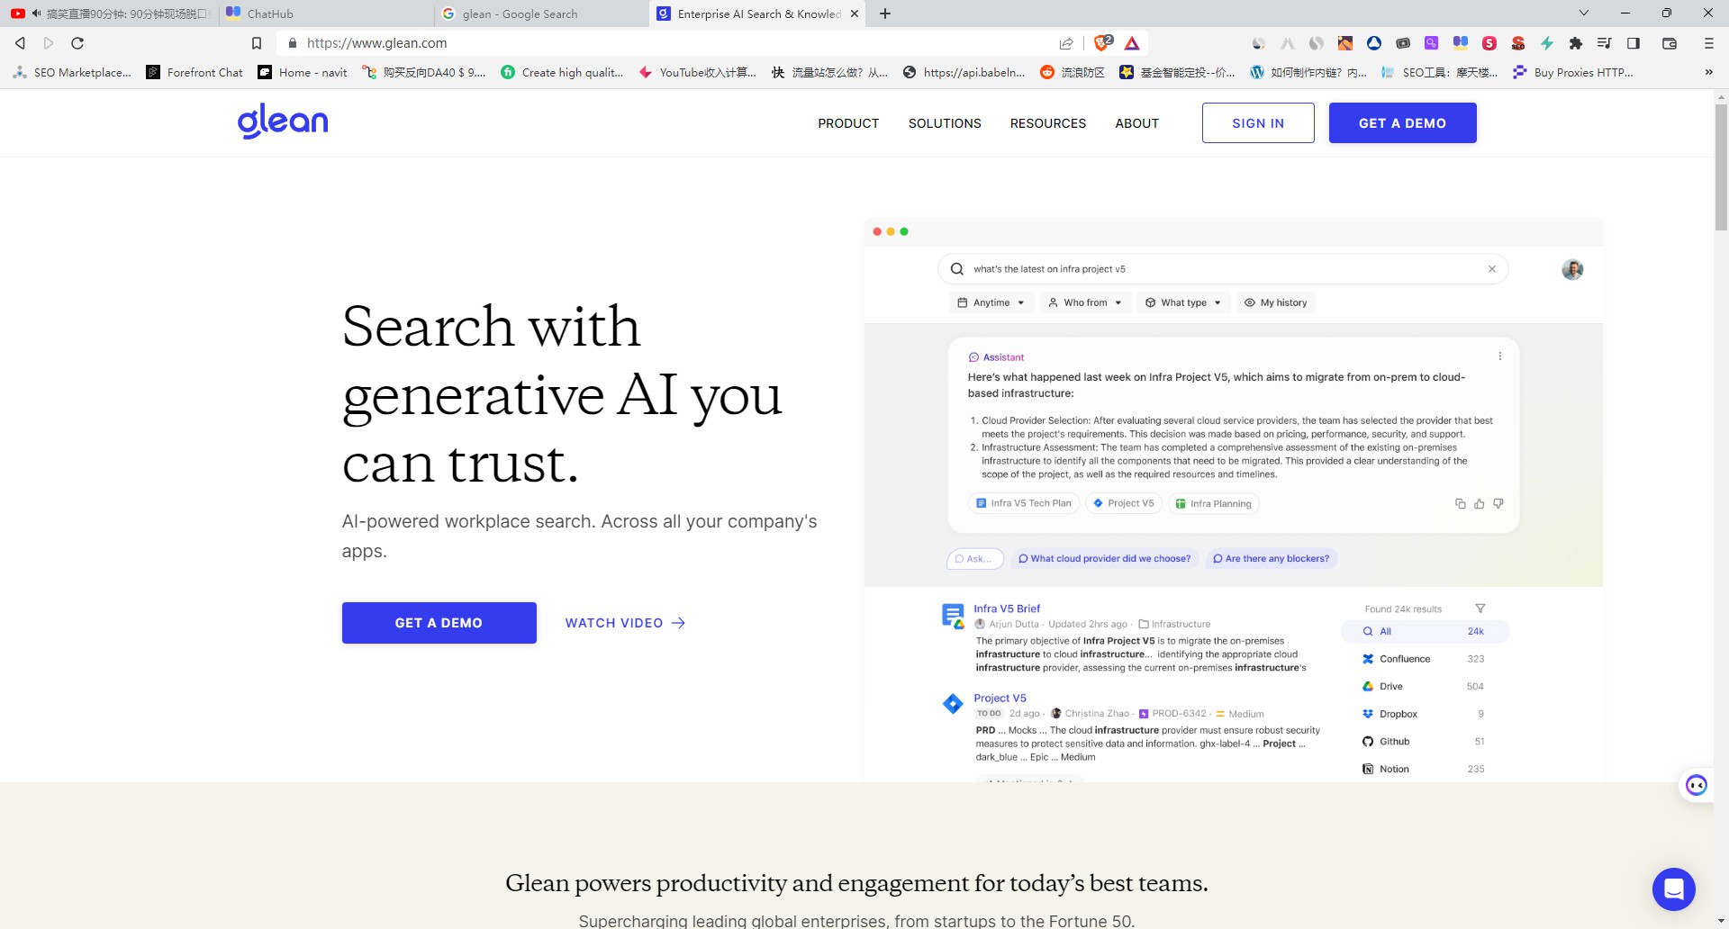The image size is (1729, 929).
Task: Expand the Anytime filter dropdown
Action: [991, 302]
